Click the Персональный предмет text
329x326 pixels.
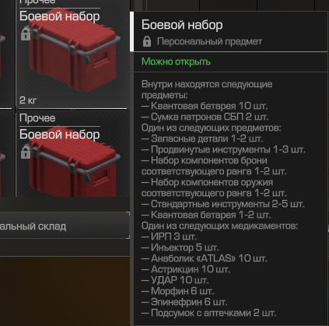(x=209, y=41)
